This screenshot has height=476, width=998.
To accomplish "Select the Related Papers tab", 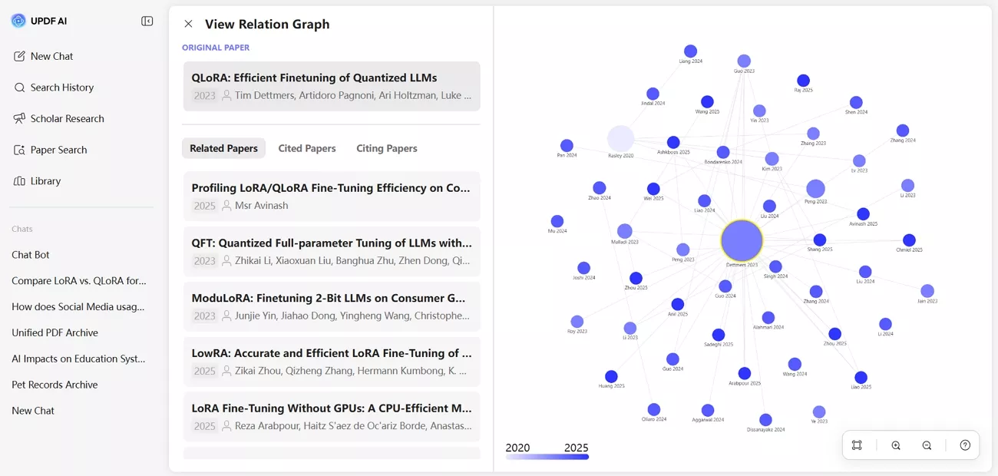I will pyautogui.click(x=223, y=148).
